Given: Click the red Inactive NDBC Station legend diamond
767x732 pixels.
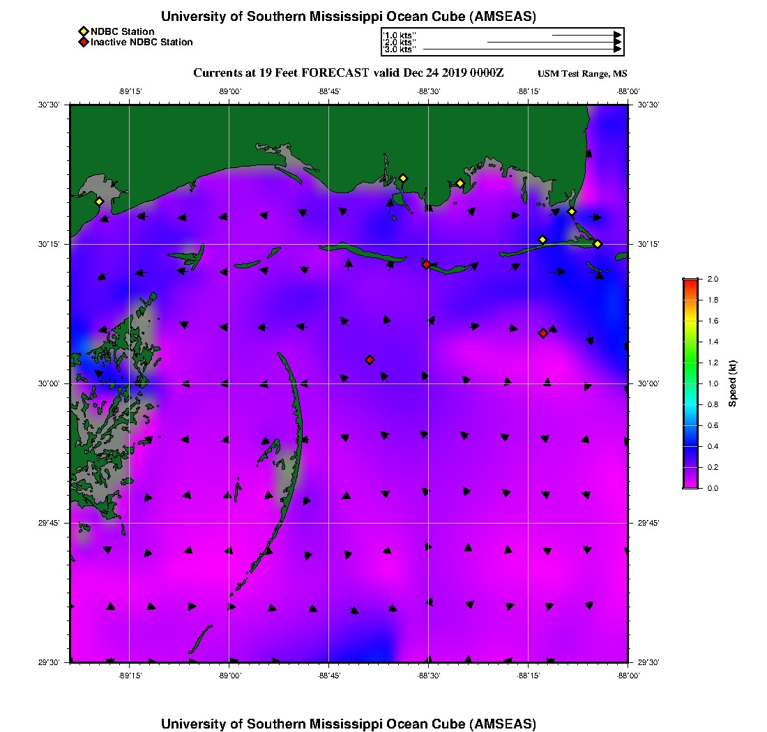Looking at the screenshot, I should click(84, 42).
